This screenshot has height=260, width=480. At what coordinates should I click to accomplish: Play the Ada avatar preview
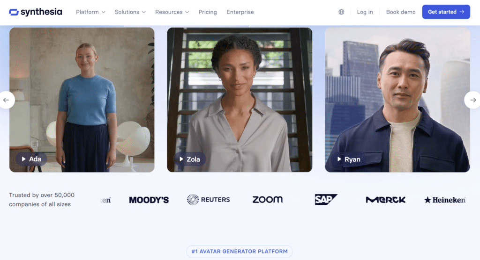pos(31,159)
